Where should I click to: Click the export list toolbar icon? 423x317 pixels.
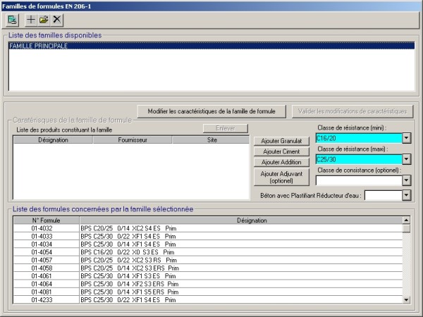click(x=12, y=19)
